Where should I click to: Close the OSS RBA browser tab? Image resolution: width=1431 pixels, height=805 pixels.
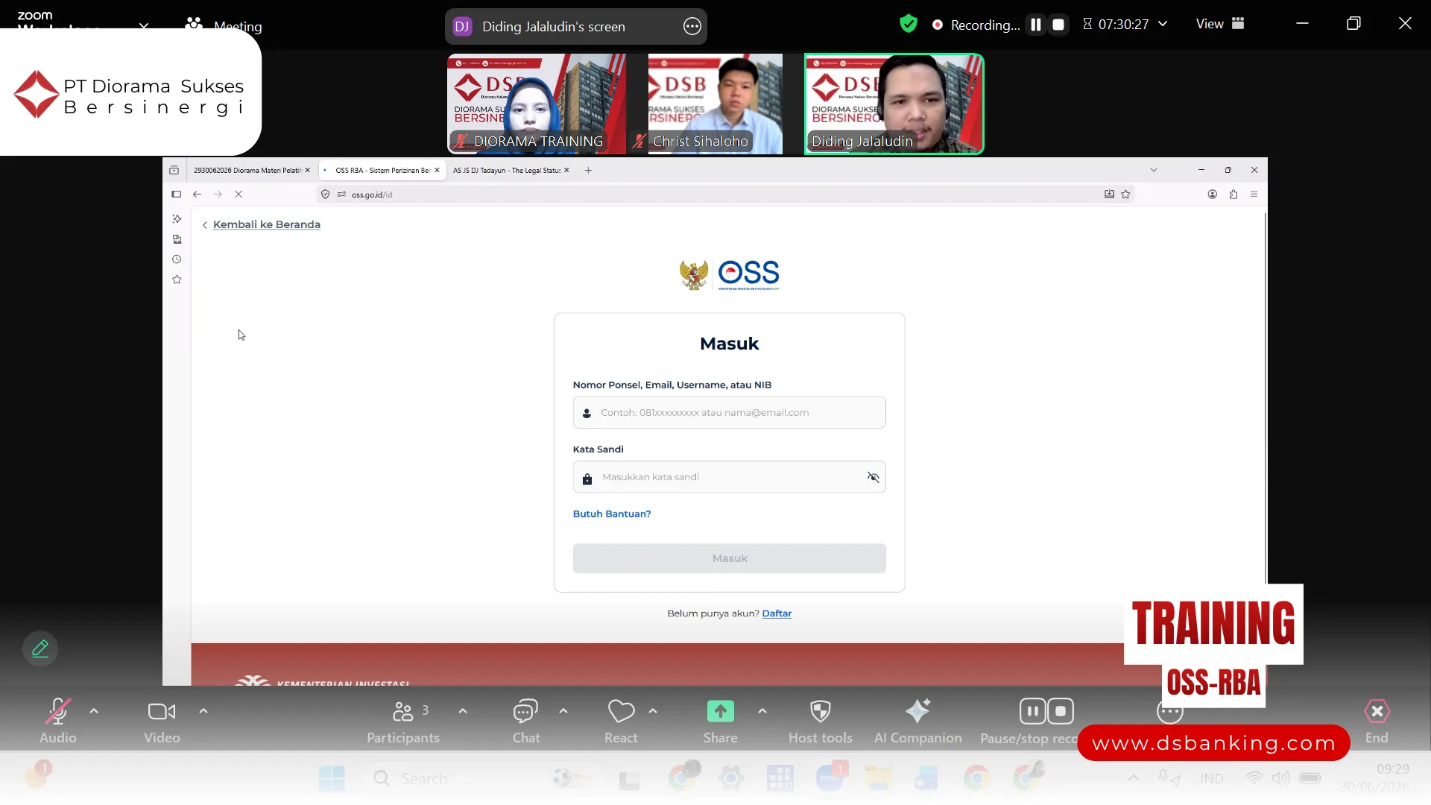click(x=437, y=170)
